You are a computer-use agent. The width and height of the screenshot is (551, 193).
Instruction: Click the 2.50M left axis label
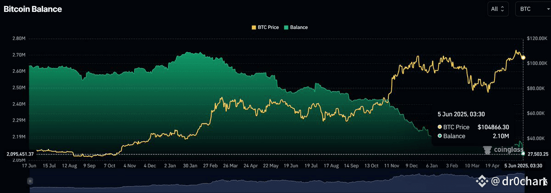pos(18,88)
